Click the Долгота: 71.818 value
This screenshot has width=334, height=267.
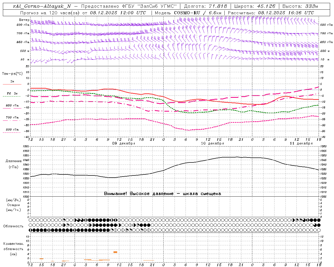206,6
